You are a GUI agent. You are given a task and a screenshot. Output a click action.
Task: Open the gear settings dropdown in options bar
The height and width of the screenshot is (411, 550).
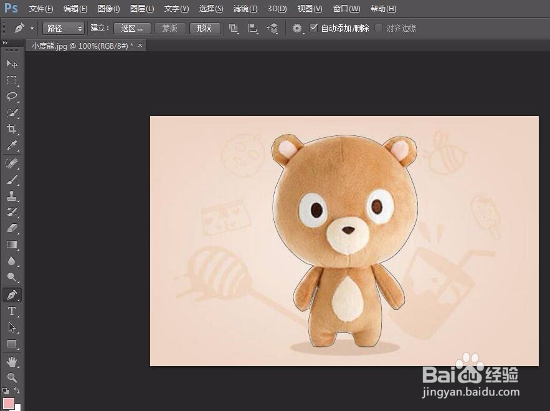(297, 28)
